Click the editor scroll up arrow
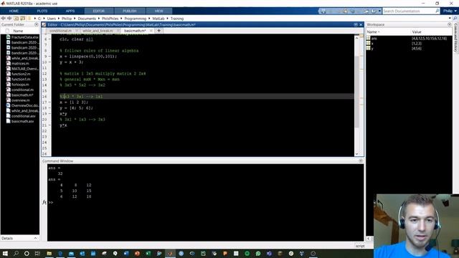 coord(357,38)
